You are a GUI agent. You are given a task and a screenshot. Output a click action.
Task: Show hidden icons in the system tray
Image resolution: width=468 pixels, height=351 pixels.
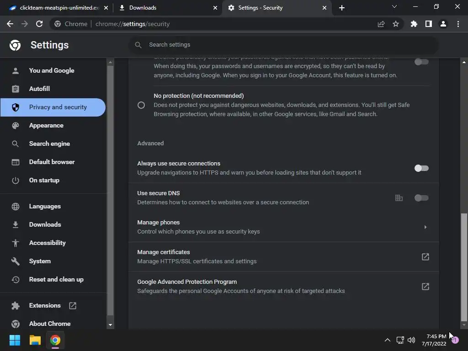(388, 340)
